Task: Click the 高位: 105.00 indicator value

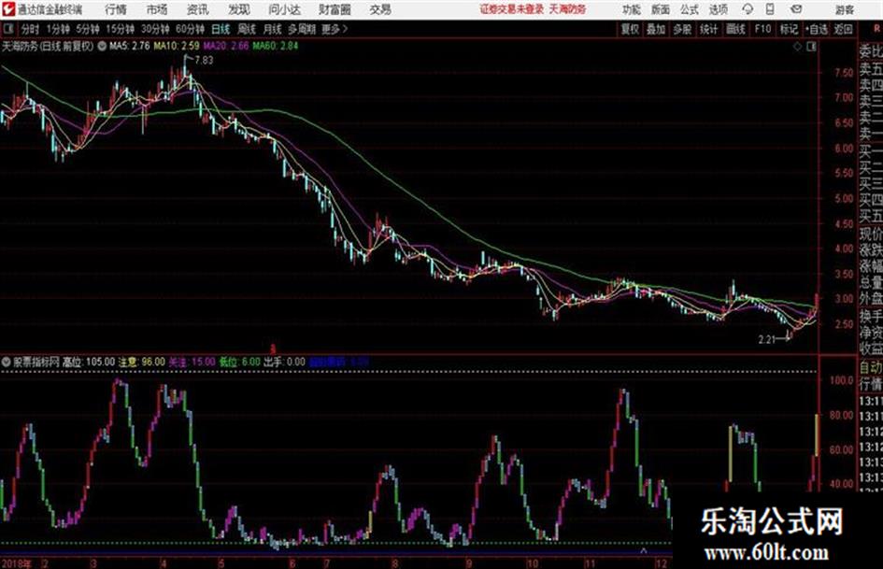Action: [89, 362]
